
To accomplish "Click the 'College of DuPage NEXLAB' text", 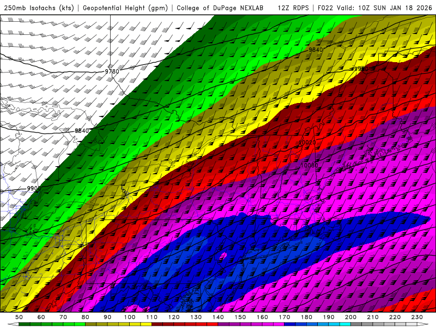I will (x=220, y=8).
